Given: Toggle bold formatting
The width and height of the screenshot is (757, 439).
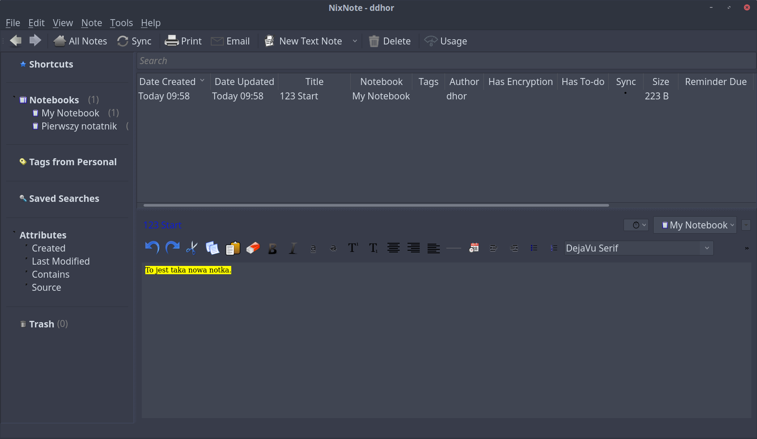Looking at the screenshot, I should coord(273,248).
